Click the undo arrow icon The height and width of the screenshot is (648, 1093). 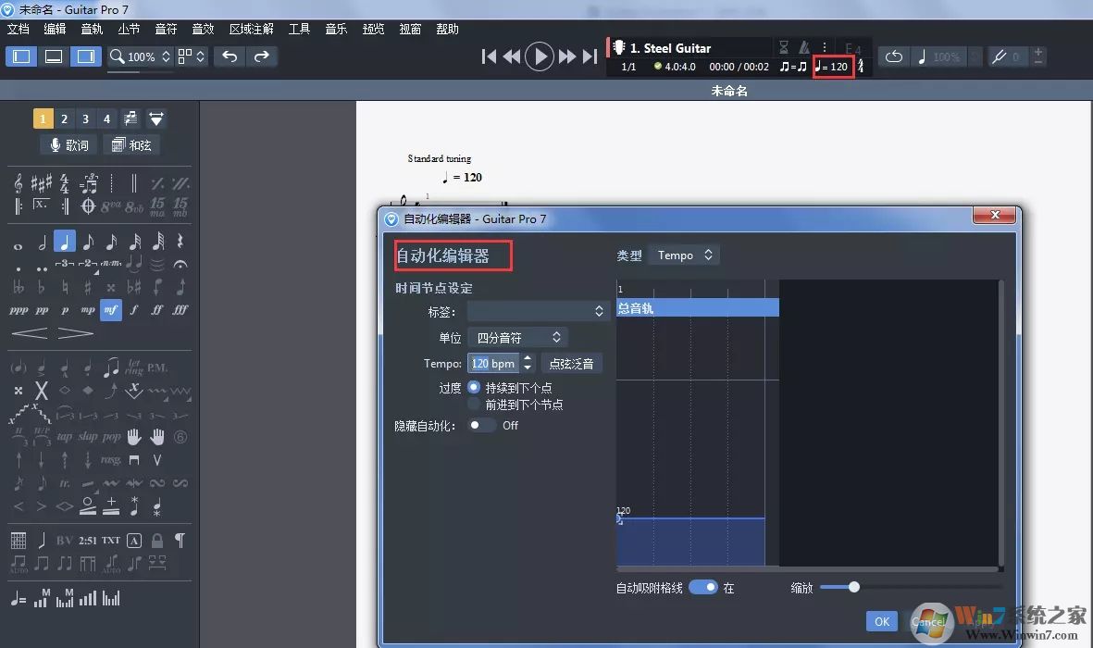(x=230, y=56)
